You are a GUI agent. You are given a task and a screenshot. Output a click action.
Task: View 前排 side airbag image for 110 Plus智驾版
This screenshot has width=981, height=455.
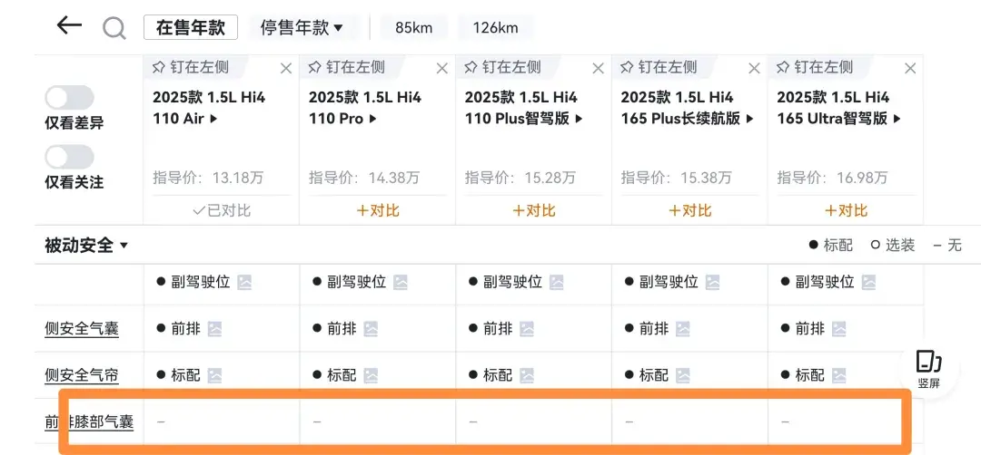[527, 328]
